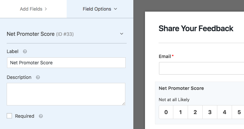The width and height of the screenshot is (244, 129).
Task: Tick the Required checkbox
Action: point(9,116)
